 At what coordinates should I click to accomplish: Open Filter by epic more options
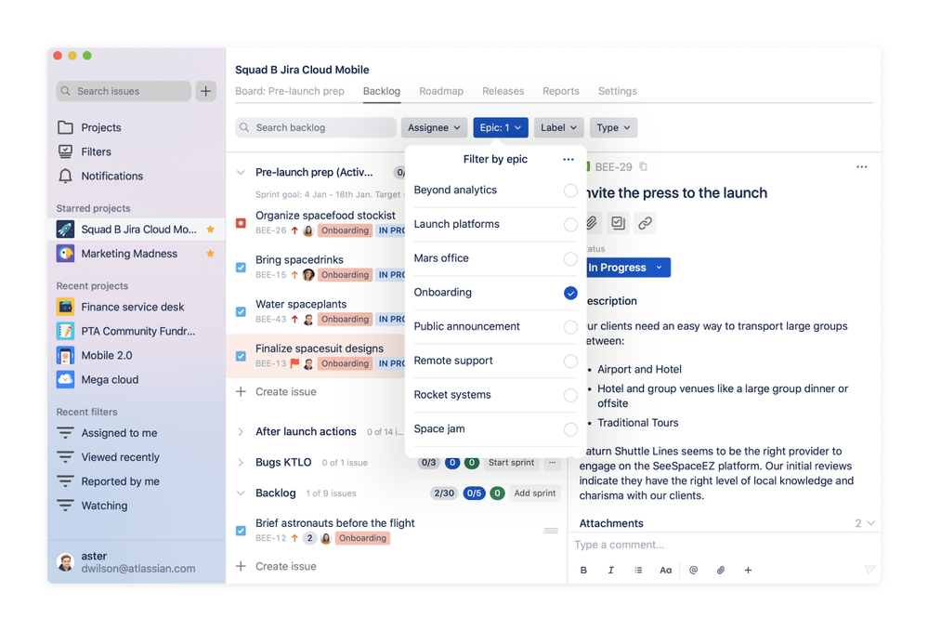pyautogui.click(x=569, y=159)
